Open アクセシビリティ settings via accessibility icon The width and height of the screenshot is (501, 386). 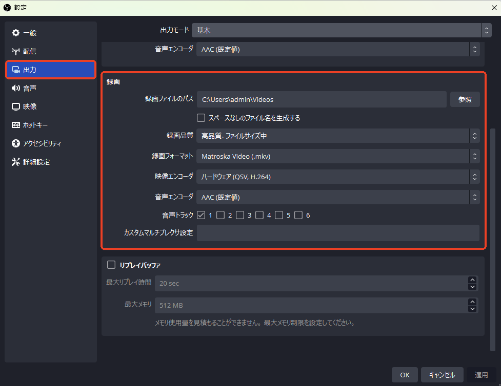[16, 143]
